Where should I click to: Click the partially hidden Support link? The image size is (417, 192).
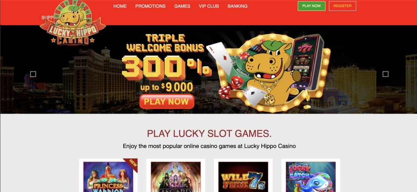tap(48, 17)
